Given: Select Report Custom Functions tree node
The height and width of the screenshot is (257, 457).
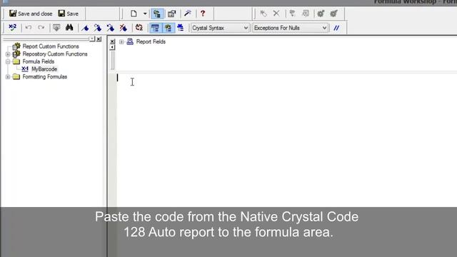Looking at the screenshot, I should (51, 46).
